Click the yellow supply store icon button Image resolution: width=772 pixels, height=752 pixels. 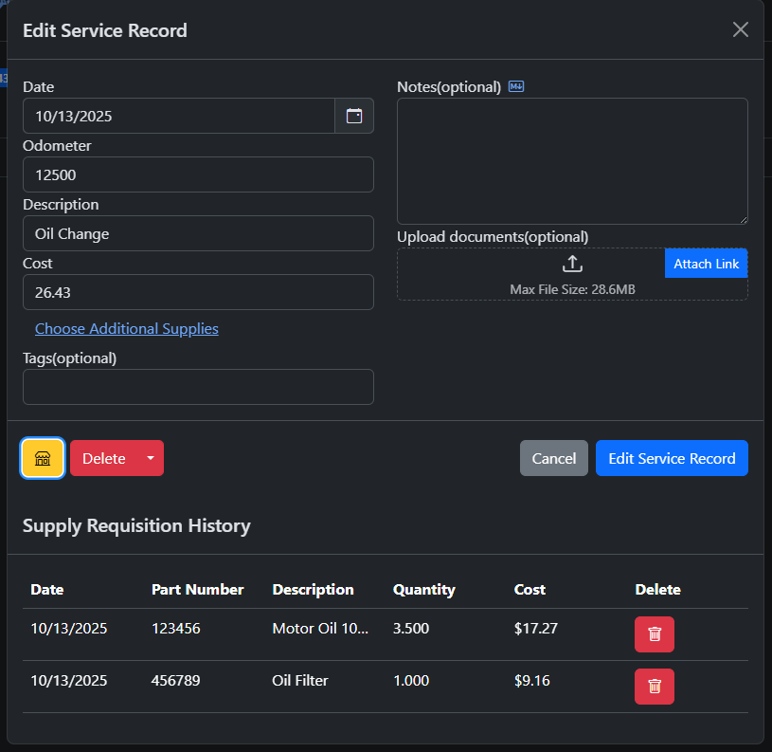43,458
